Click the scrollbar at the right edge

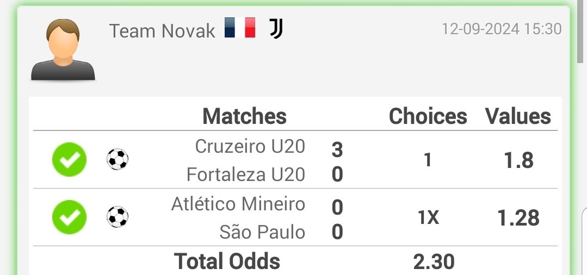580,32
